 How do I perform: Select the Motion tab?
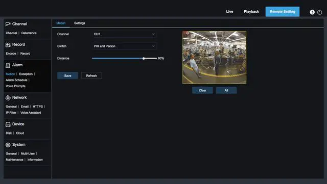coord(61,23)
